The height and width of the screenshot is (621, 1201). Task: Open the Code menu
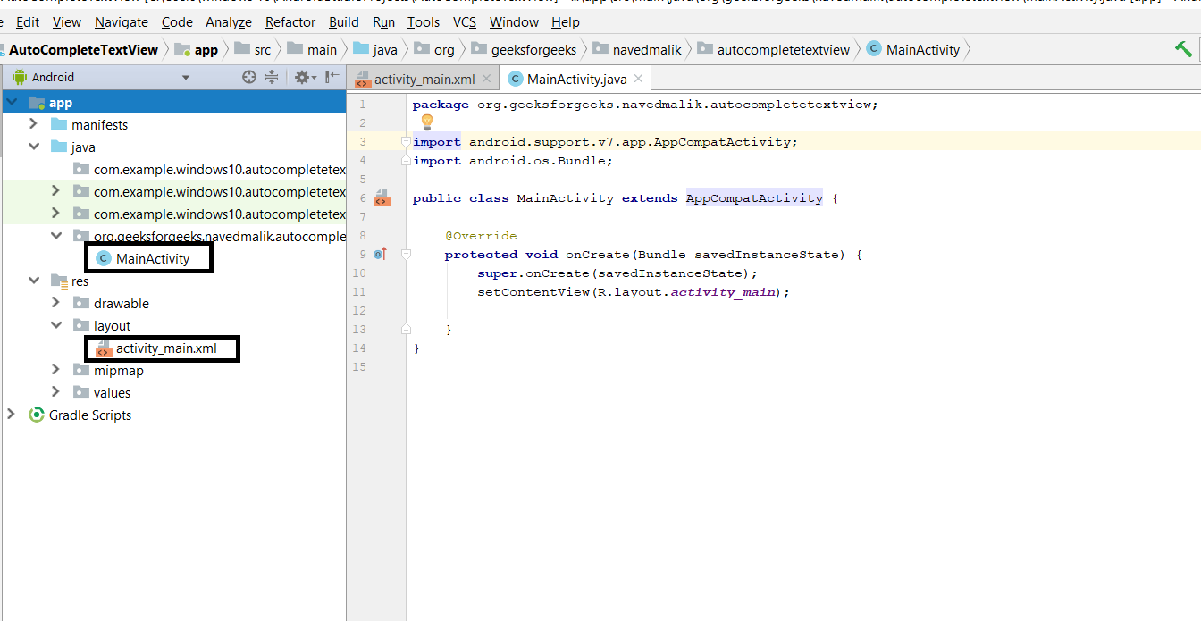pos(177,21)
